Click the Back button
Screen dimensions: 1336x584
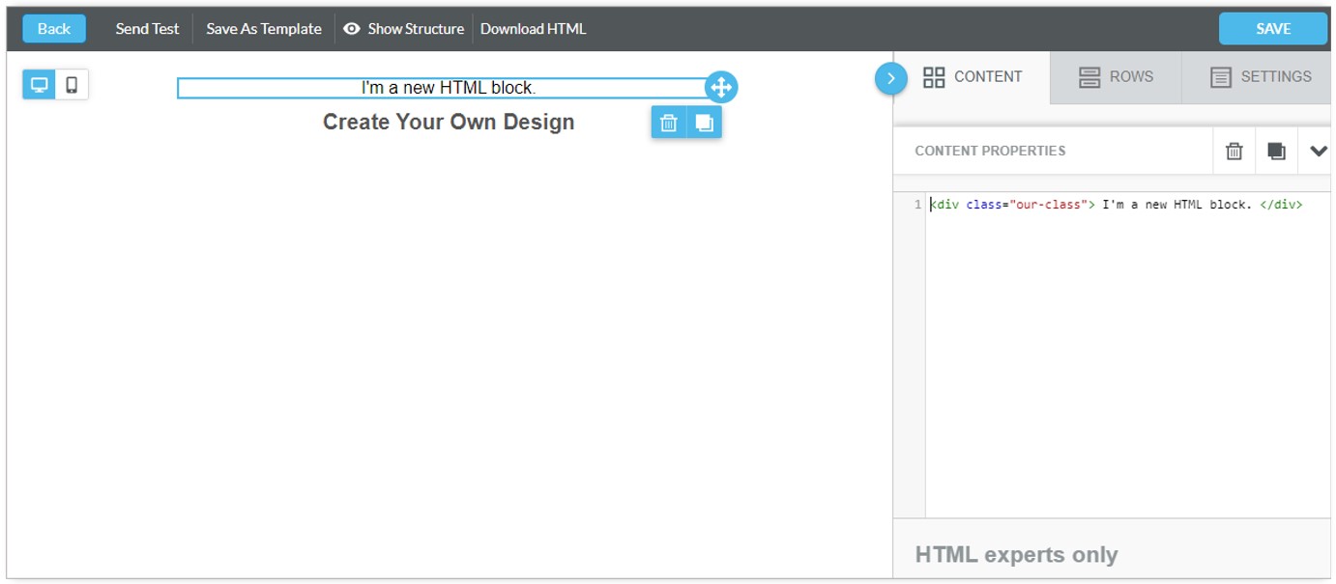point(54,29)
